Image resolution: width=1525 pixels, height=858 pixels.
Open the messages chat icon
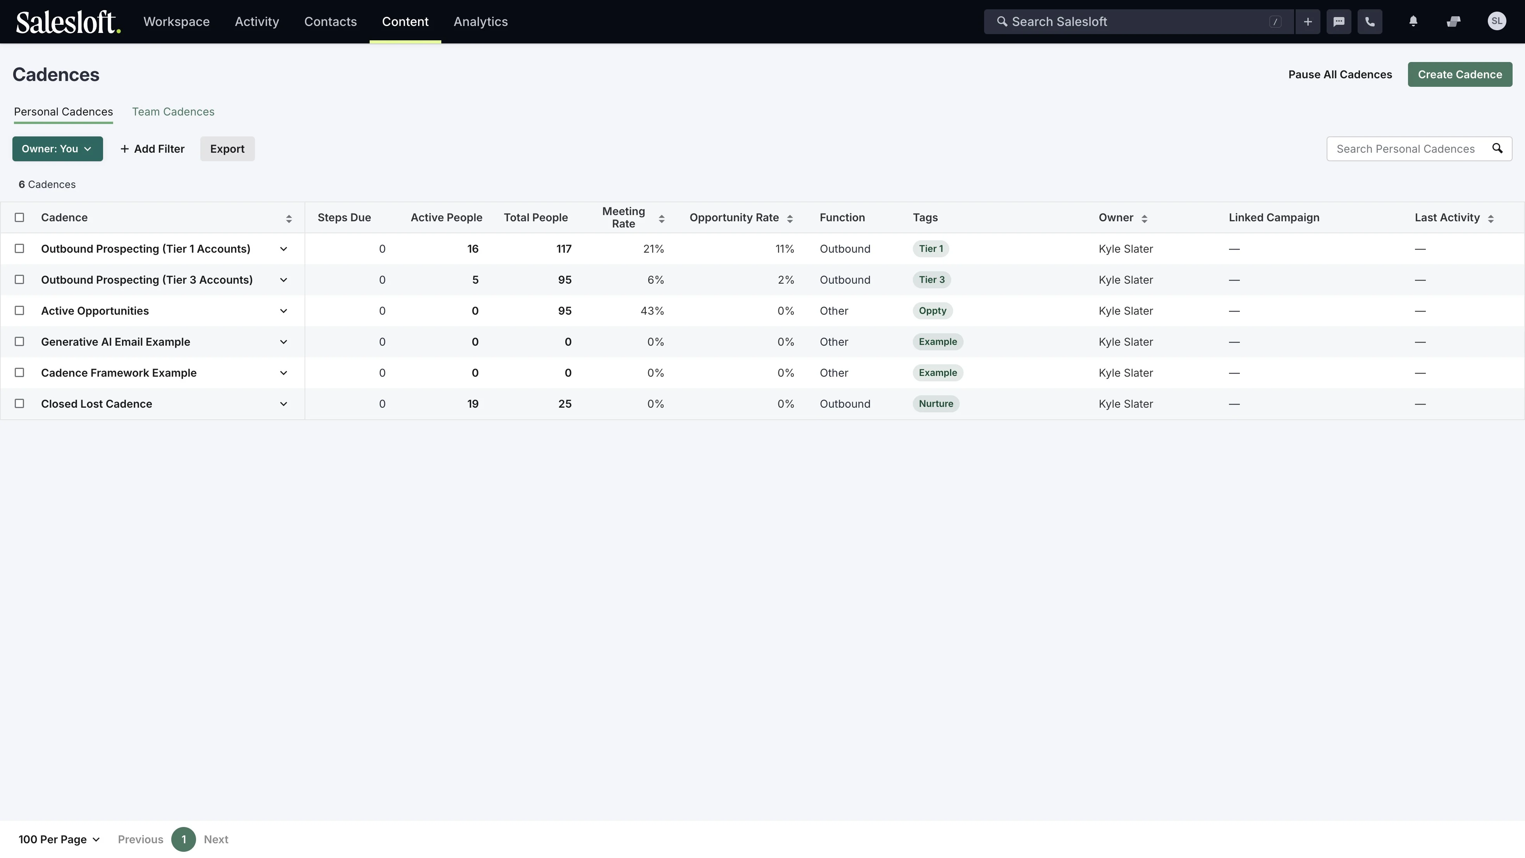click(1339, 22)
